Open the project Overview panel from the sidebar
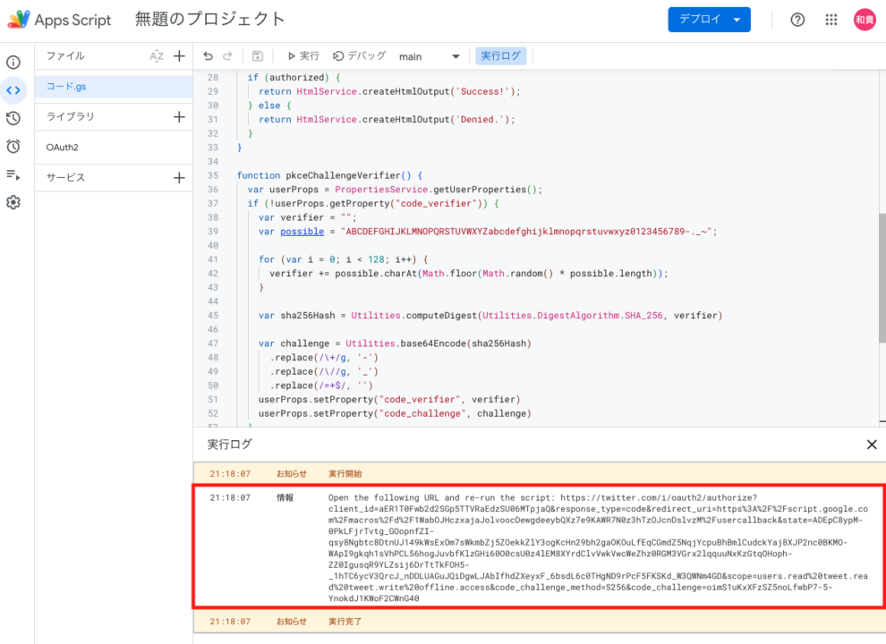Screen dimensions: 886x644 point(13,62)
